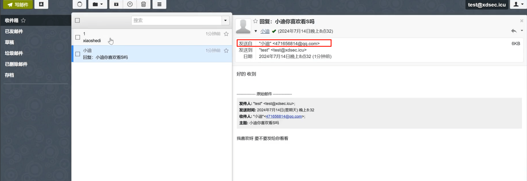The height and width of the screenshot is (181, 527).
Task: Refresh the mail list with reload icon
Action: [79, 4]
